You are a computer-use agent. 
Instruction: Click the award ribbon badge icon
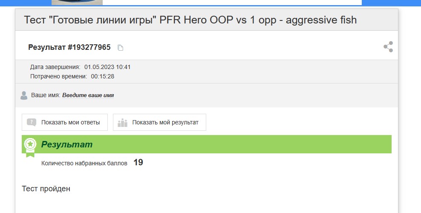point(30,146)
